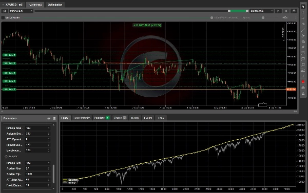308x193 pixels.
Task: Open the Orders tab
Action: coord(120,118)
